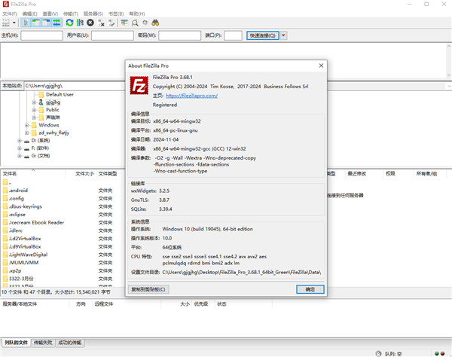
Task: Toggle the local directory tree icon
Action: click(x=35, y=23)
